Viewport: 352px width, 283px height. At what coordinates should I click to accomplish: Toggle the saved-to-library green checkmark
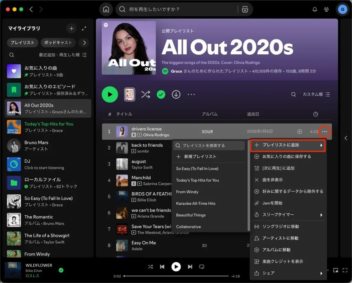tap(161, 94)
